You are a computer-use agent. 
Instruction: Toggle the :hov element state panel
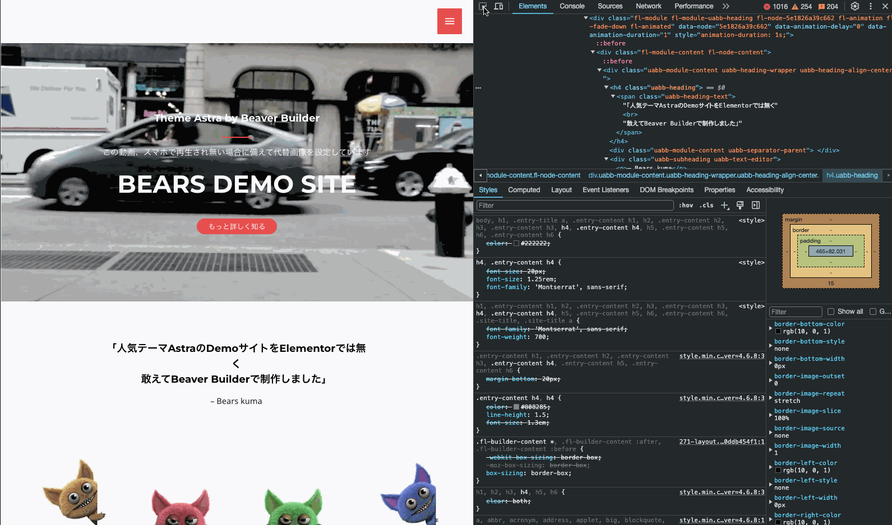pyautogui.click(x=686, y=206)
